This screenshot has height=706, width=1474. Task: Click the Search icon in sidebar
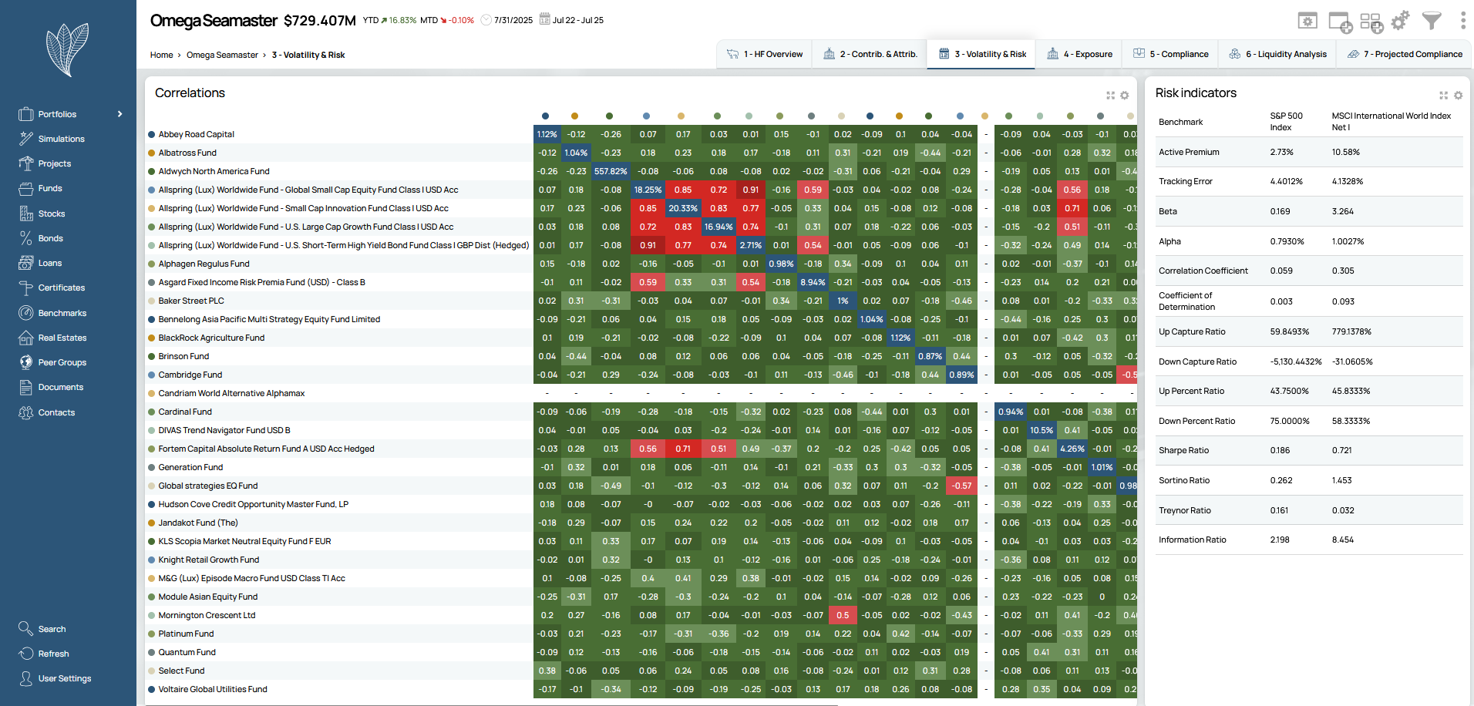[25, 629]
